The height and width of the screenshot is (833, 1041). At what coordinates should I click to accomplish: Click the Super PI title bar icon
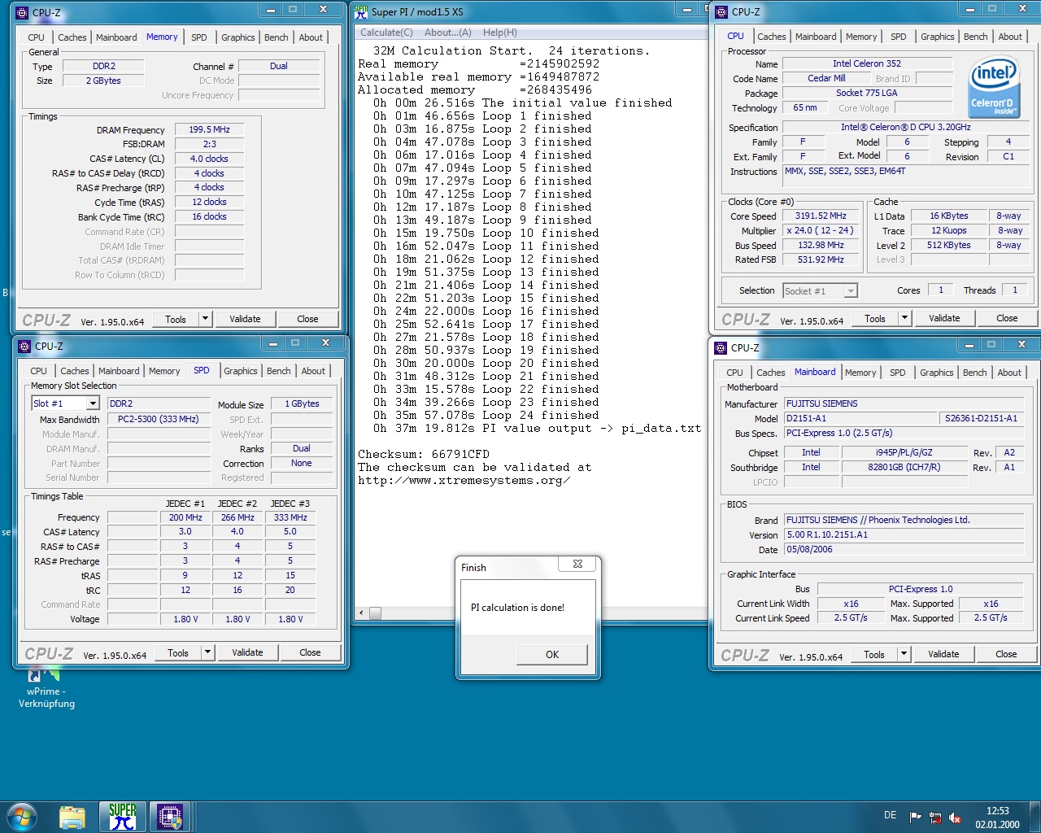coord(362,11)
